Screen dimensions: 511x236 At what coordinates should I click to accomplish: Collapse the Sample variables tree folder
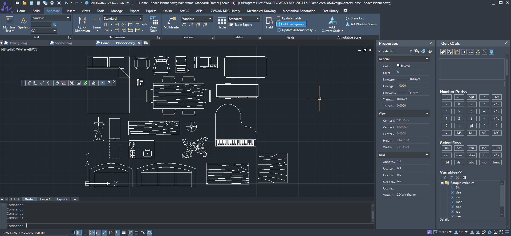tap(442, 183)
